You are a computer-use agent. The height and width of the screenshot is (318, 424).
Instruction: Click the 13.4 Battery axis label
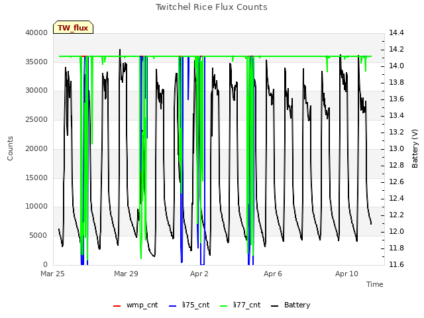tap(396, 116)
